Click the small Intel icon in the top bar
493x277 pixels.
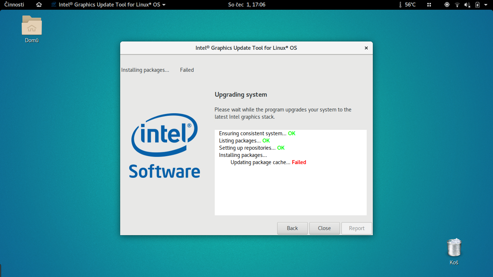(54, 5)
